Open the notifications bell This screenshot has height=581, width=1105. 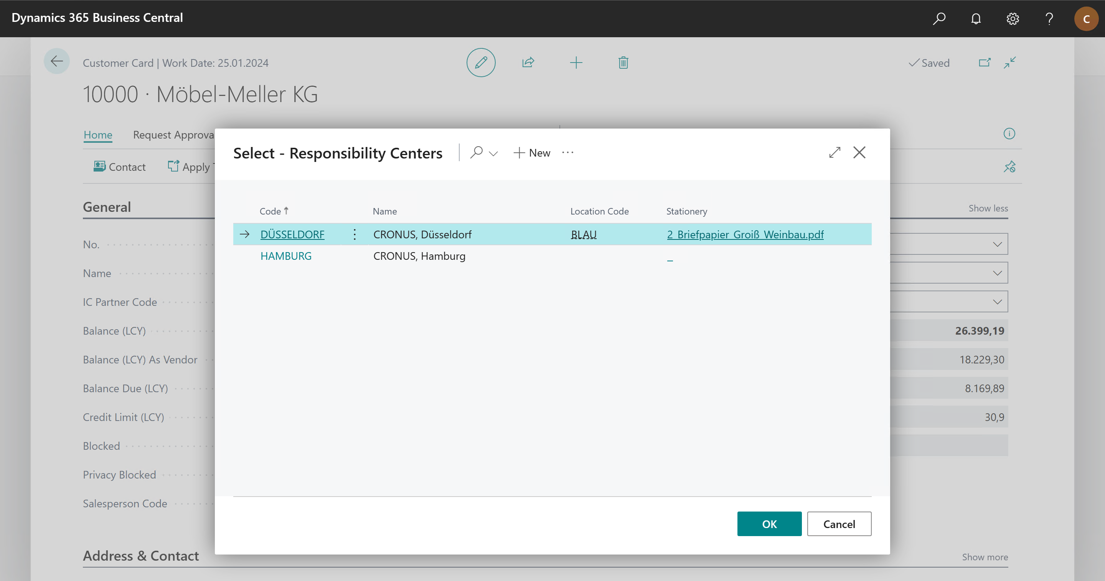point(976,18)
